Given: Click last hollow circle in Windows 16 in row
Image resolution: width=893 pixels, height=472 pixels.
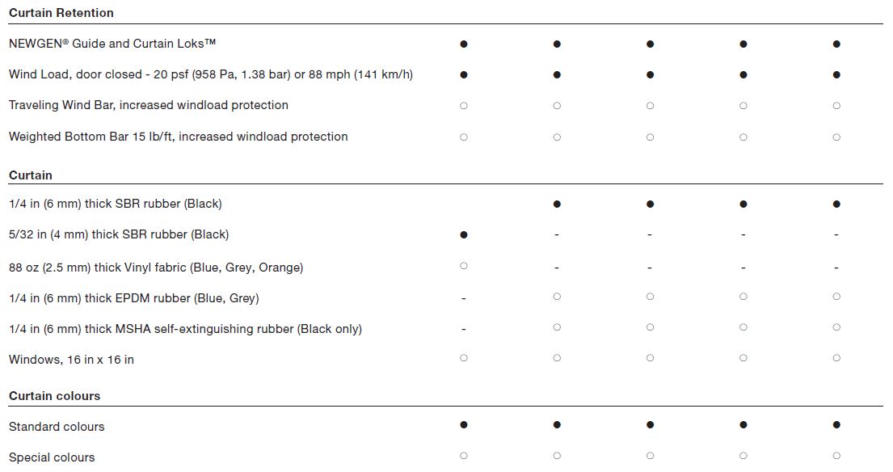Looking at the screenshot, I should coord(836,358).
